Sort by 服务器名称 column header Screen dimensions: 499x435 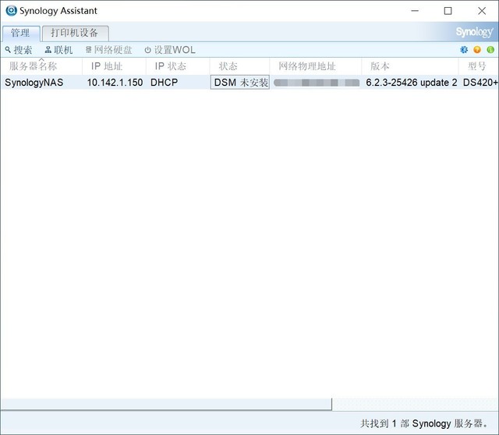(x=41, y=66)
